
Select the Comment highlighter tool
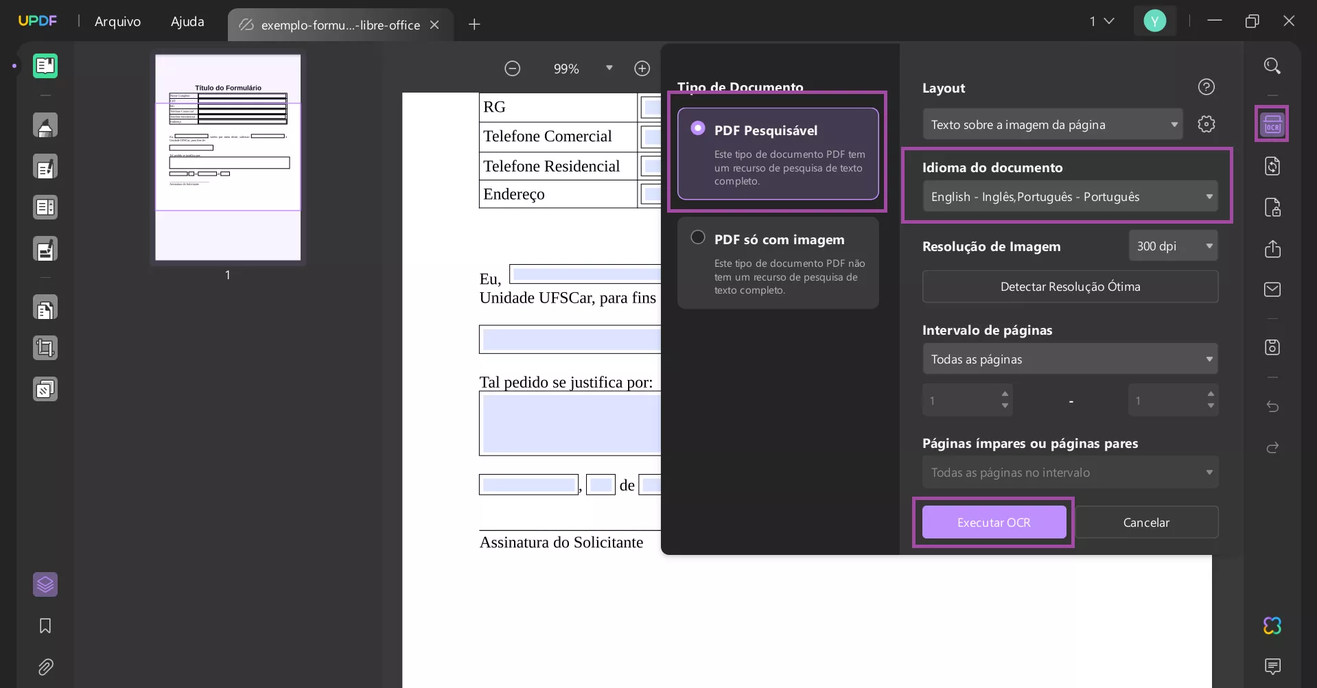click(x=45, y=126)
